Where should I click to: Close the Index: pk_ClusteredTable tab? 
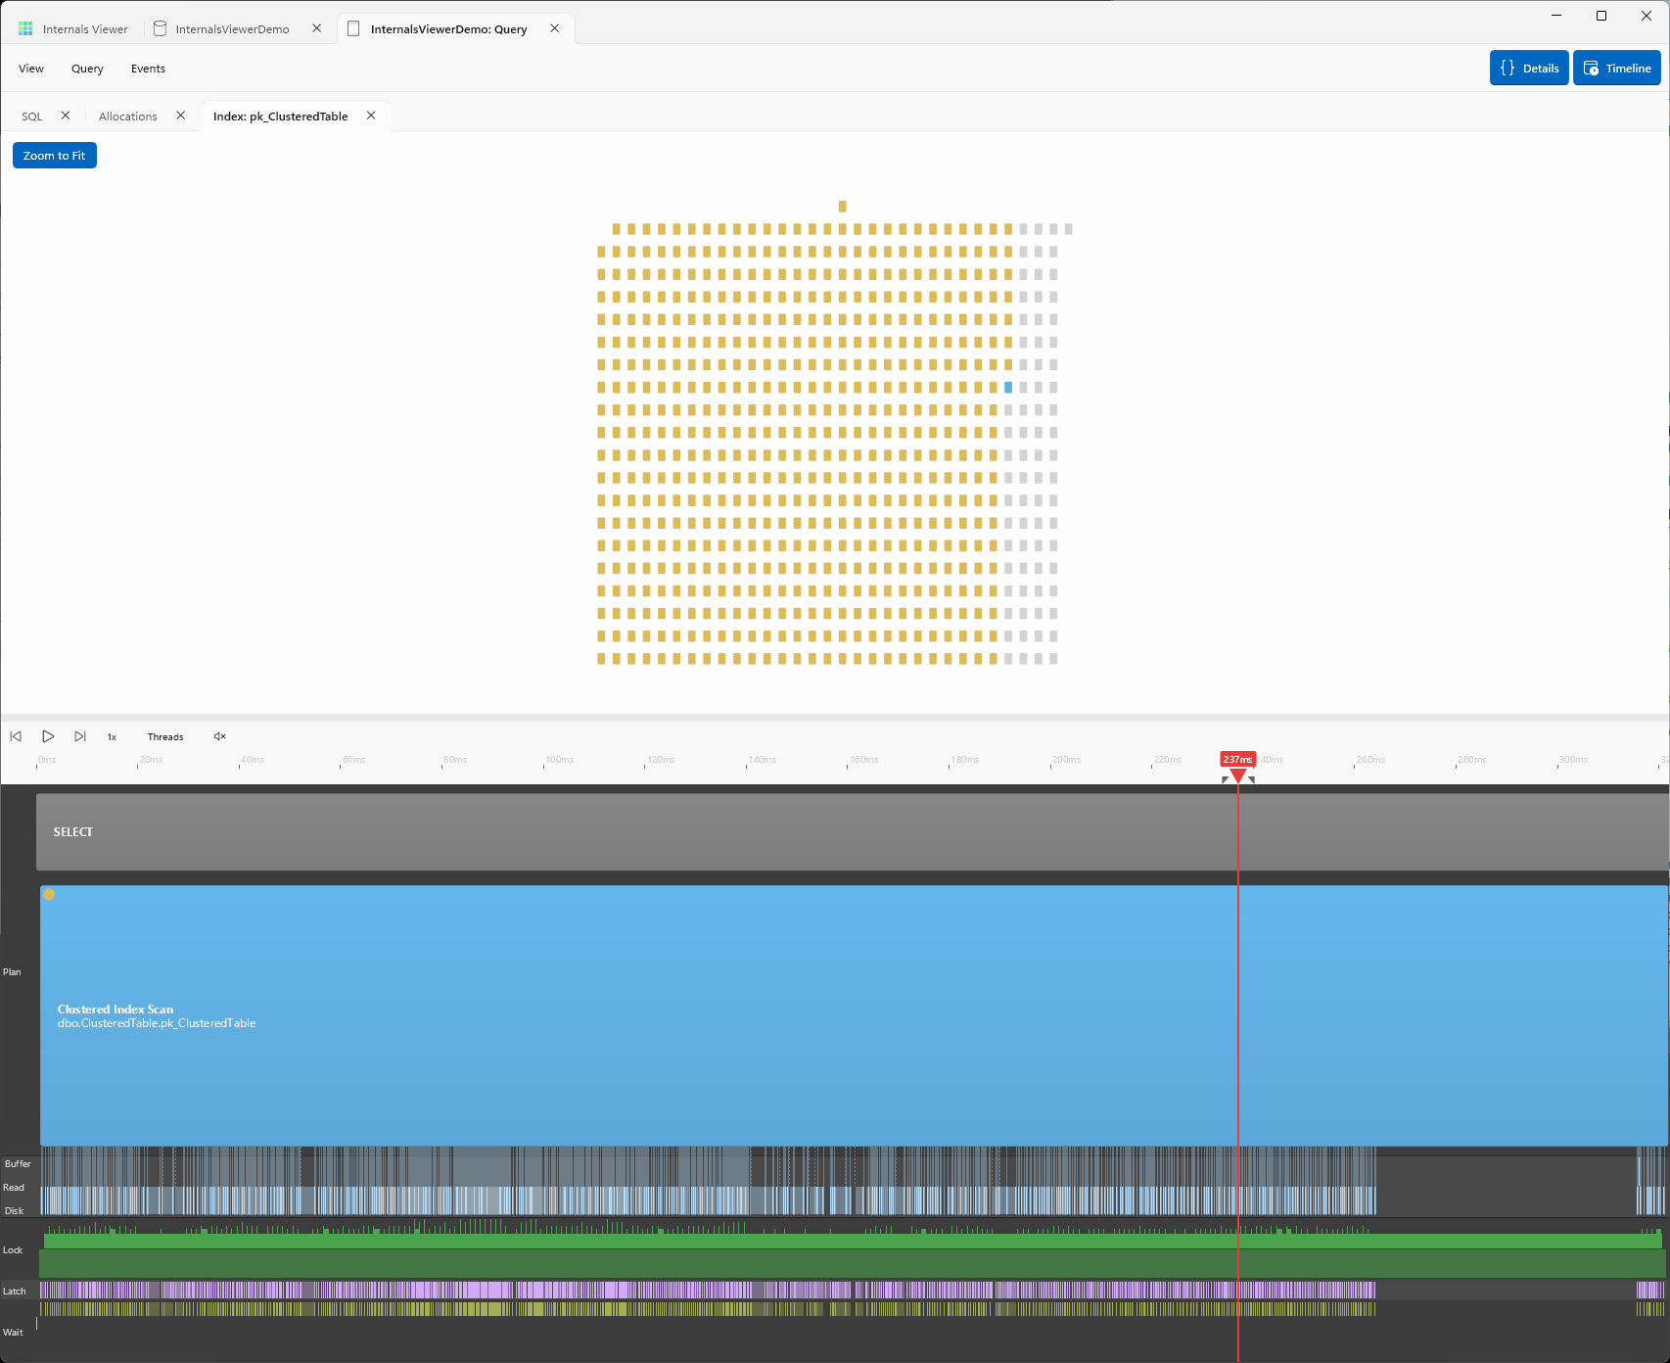[371, 116]
